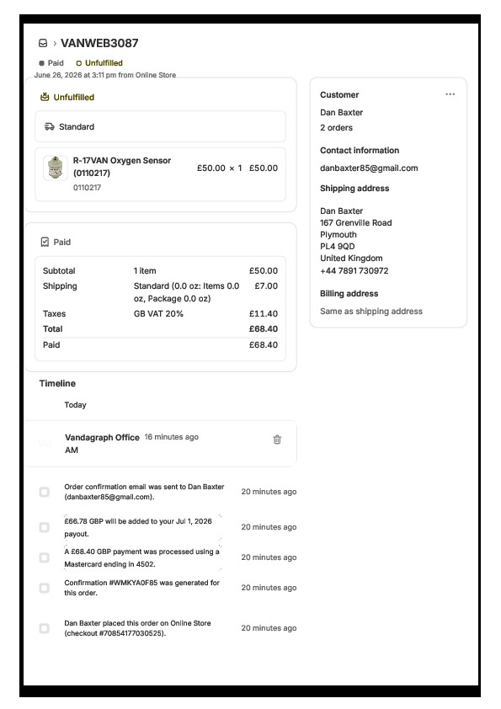Click the Paid receipt icon in payment card
Viewport: 501px width, 709px height.
click(45, 242)
